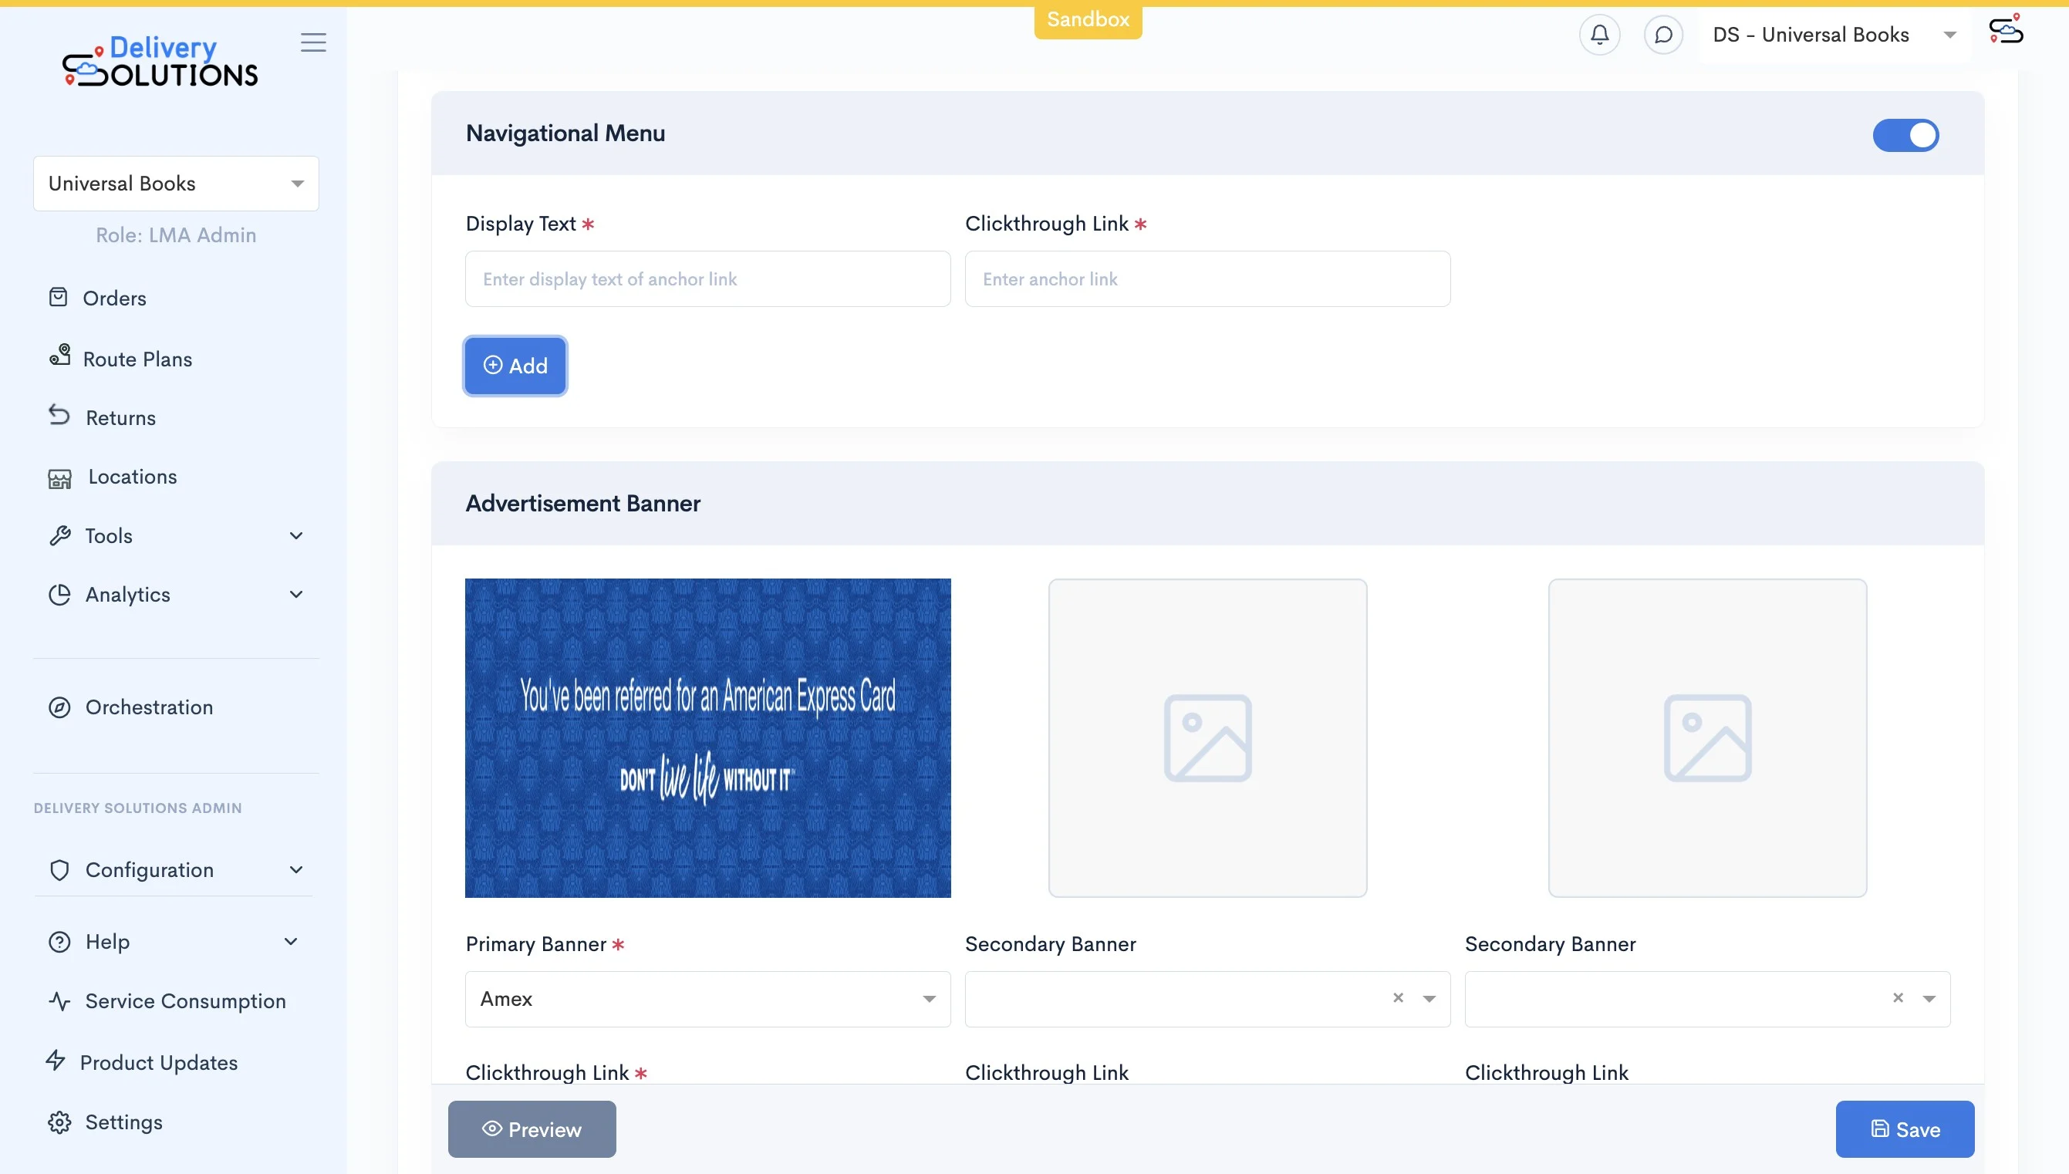Clear the second Secondary Banner selection

click(1897, 998)
